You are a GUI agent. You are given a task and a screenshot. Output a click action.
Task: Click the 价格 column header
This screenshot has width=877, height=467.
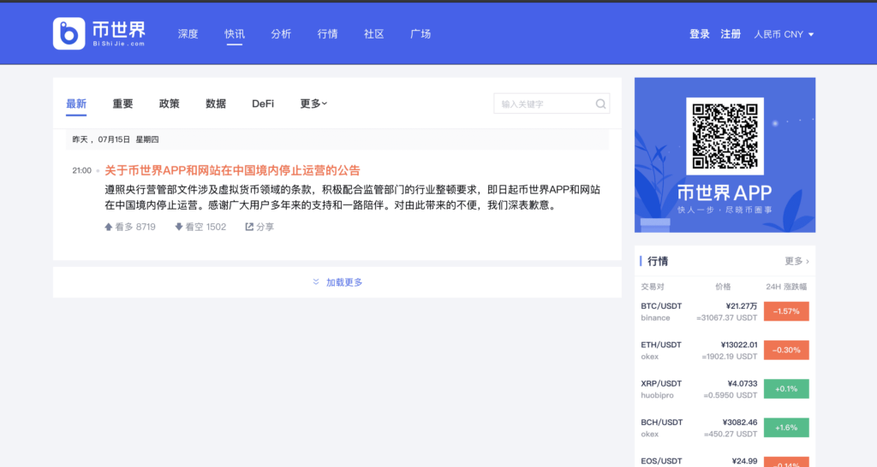723,287
